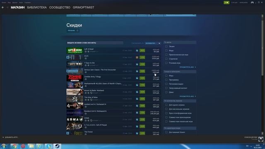The width and height of the screenshot is (265, 149).
Task: Enable the 'Программы' category checkbox
Action: click(166, 80)
